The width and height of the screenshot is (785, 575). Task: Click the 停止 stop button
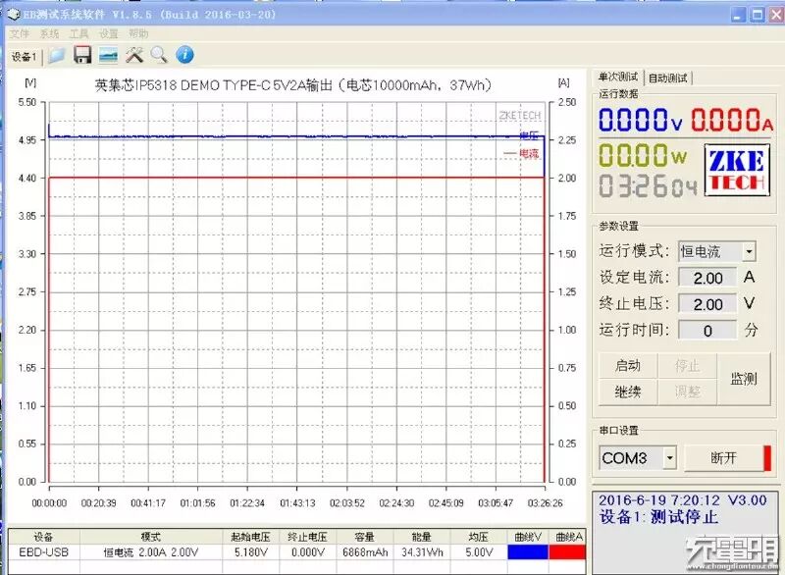pyautogui.click(x=687, y=366)
